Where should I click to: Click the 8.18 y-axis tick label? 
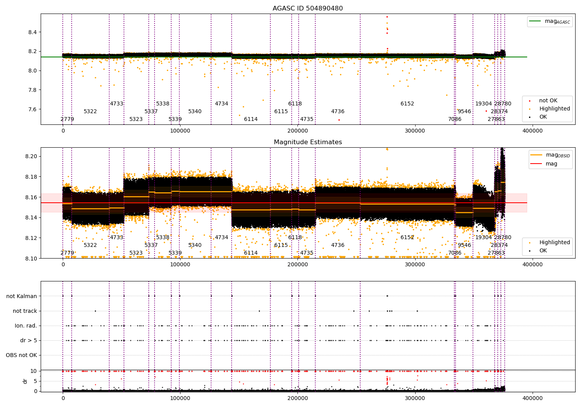click(31, 177)
